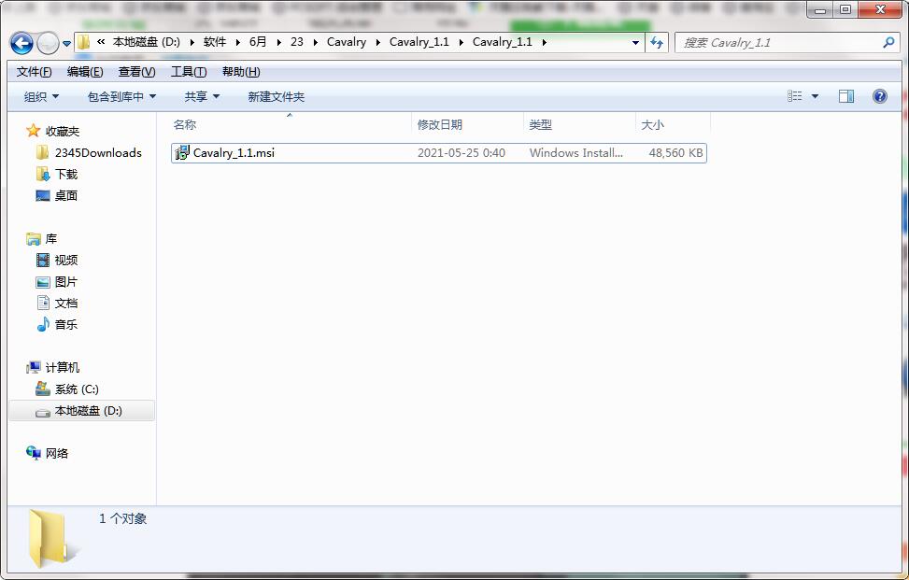The width and height of the screenshot is (909, 580).
Task: Open the view options dropdown arrow
Action: (815, 96)
